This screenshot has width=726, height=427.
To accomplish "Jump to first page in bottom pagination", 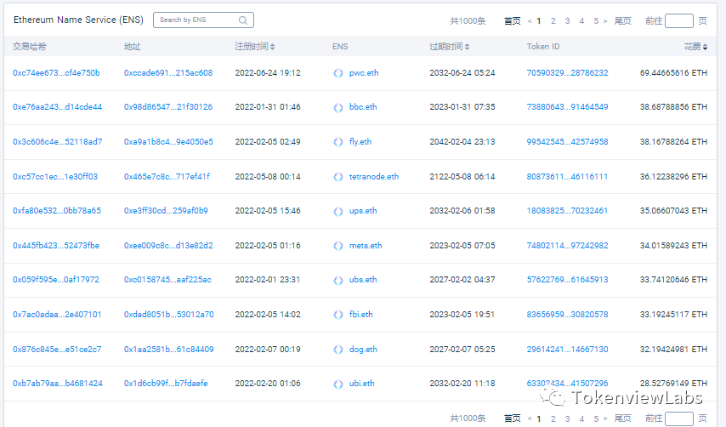I will 512,418.
